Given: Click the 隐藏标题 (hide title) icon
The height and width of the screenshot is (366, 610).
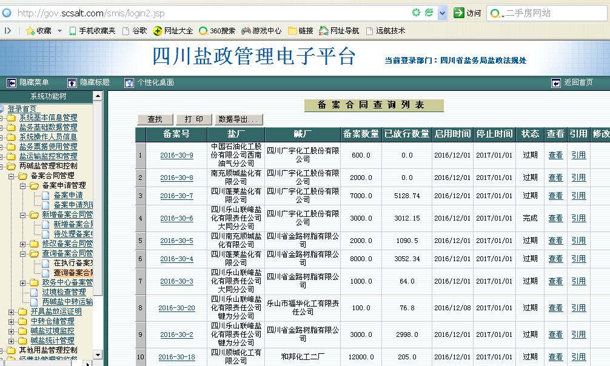Looking at the screenshot, I should [x=72, y=82].
